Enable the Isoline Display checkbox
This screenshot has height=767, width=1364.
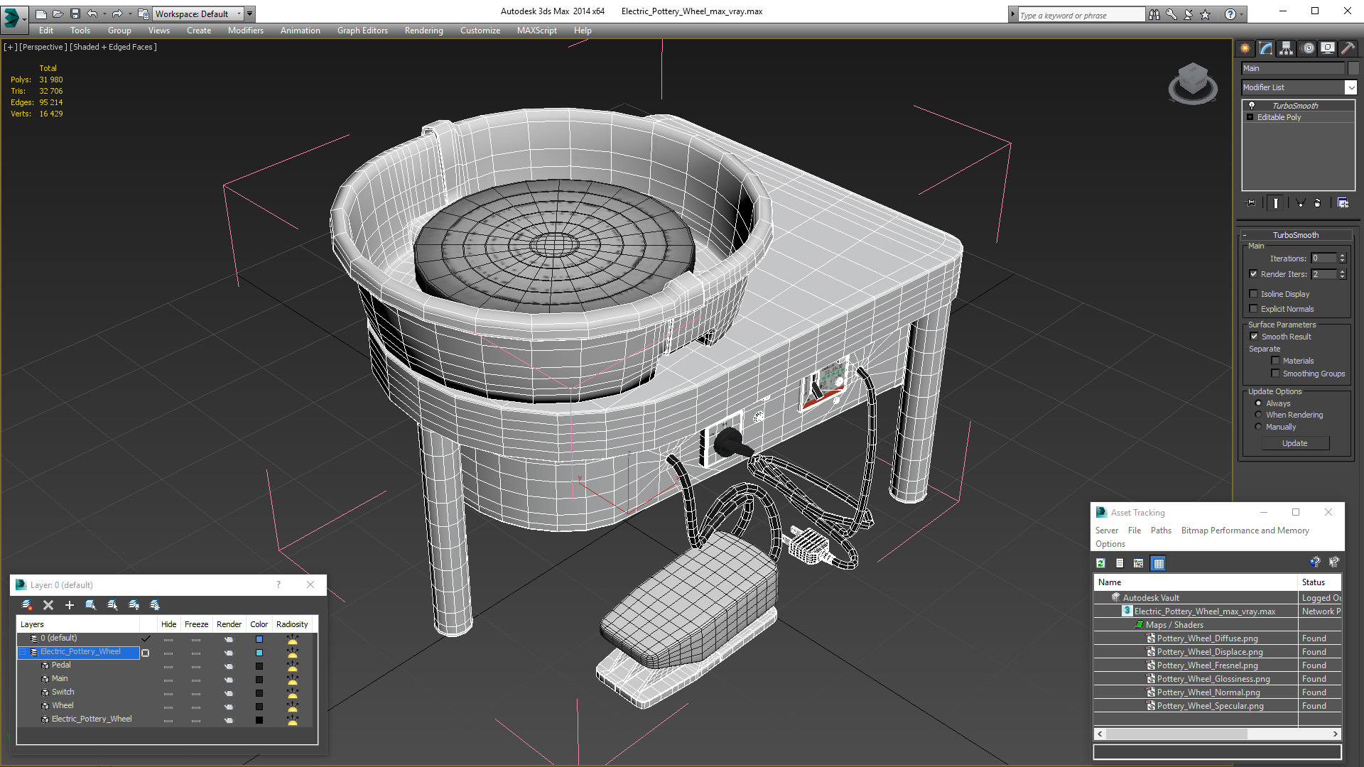pyautogui.click(x=1253, y=294)
